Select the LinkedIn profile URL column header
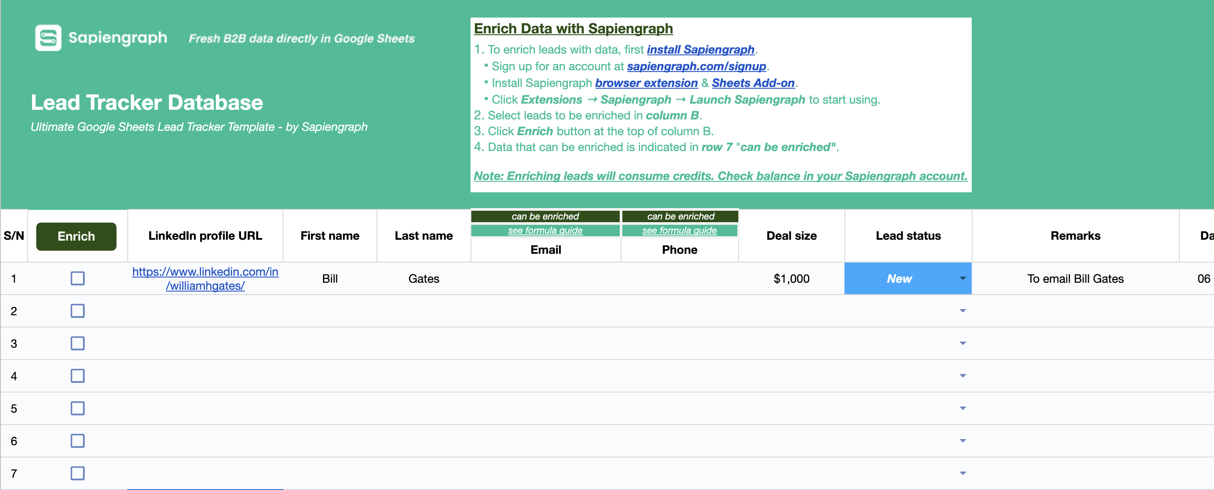The height and width of the screenshot is (490, 1214). click(205, 236)
